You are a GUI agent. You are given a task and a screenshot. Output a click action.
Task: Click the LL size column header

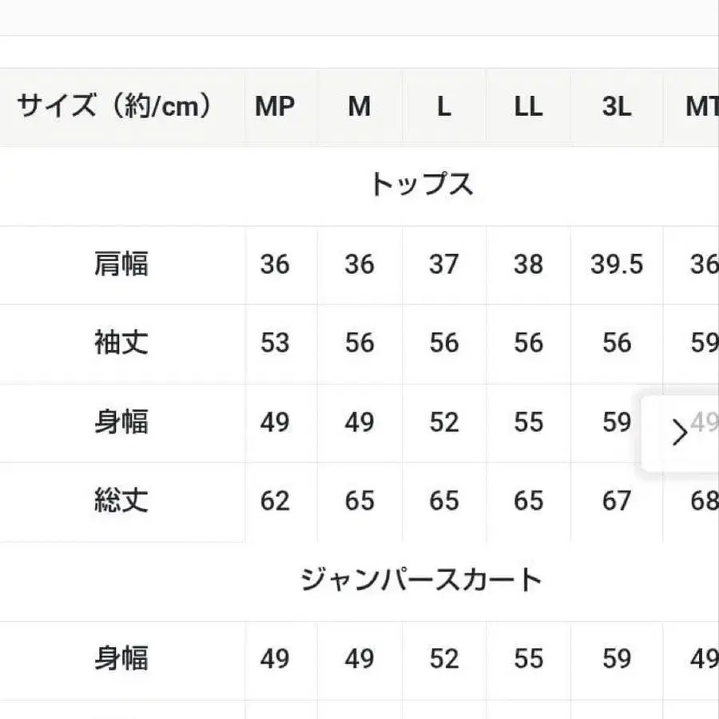click(x=528, y=107)
